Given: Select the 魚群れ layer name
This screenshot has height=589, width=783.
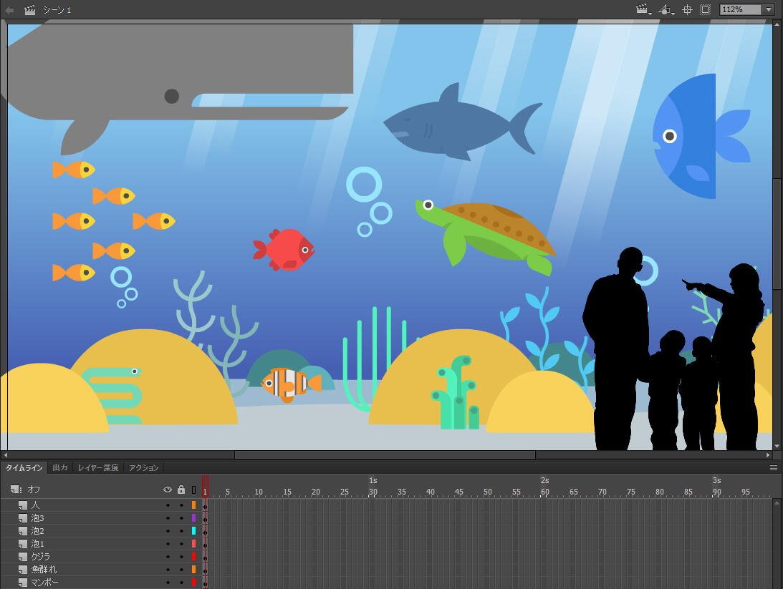Looking at the screenshot, I should (44, 570).
